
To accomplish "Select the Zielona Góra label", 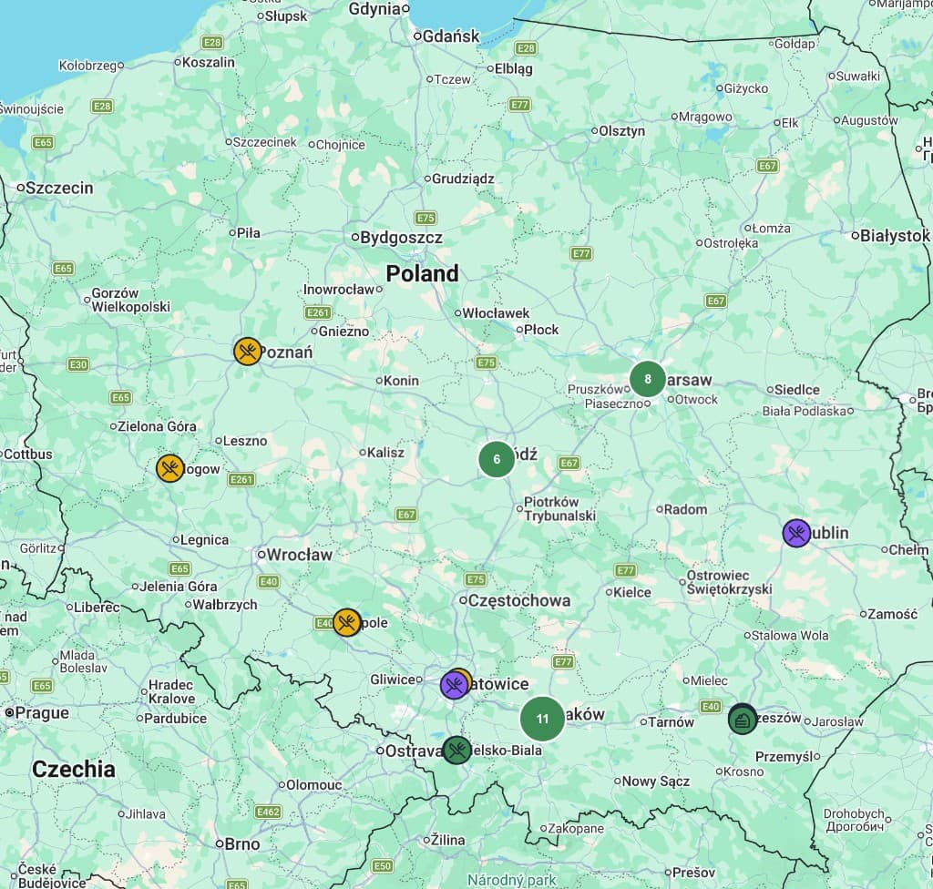I will tap(157, 426).
